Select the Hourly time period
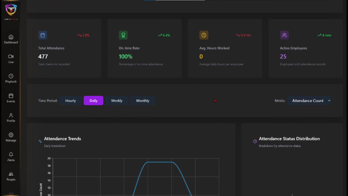348x196 pixels. [71, 101]
